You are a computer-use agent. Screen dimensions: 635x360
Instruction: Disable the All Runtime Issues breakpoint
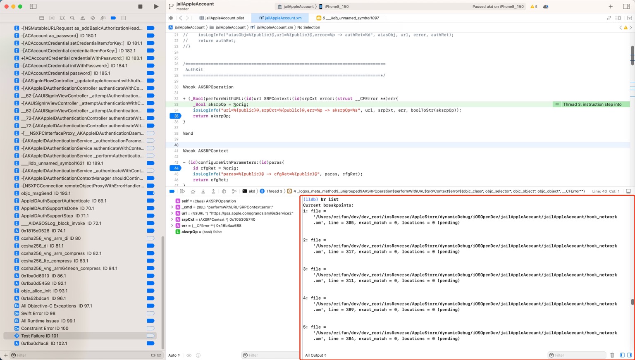point(150,321)
